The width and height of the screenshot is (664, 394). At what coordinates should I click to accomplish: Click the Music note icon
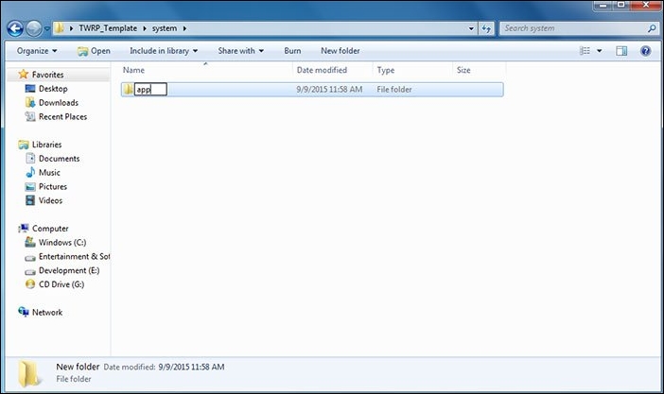[30, 172]
